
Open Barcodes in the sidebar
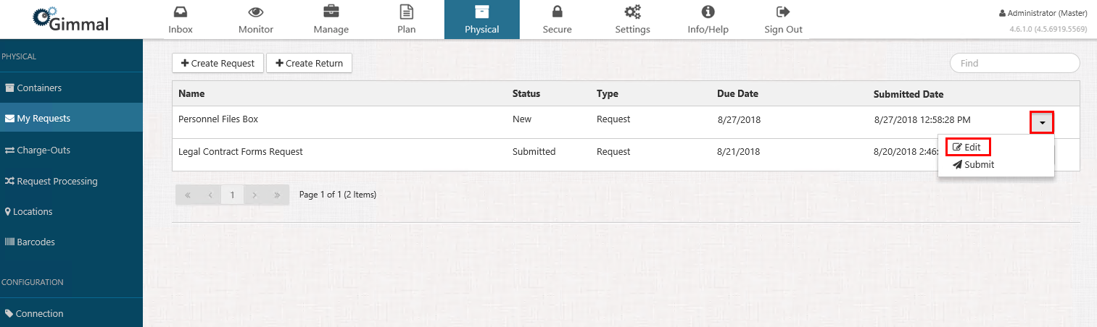pos(36,242)
